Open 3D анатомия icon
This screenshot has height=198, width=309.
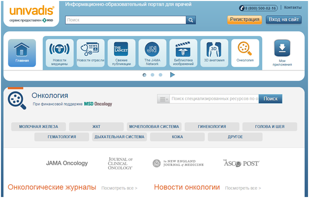(214, 53)
